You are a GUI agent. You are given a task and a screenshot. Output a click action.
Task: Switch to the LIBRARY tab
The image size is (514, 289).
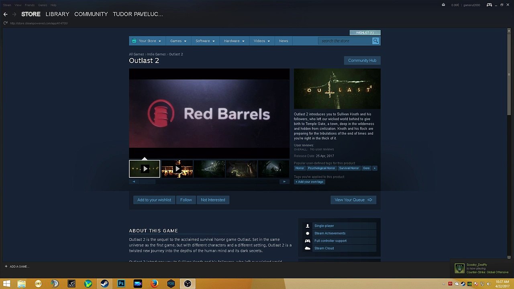pos(57,14)
